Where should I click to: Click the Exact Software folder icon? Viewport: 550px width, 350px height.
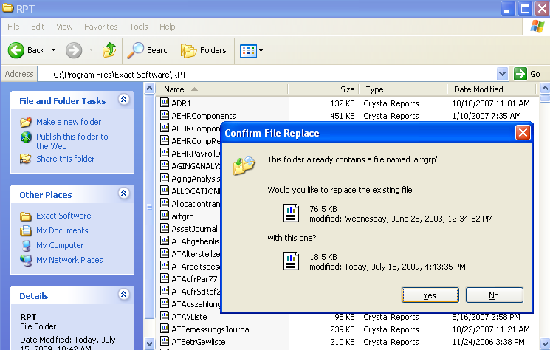point(26,216)
